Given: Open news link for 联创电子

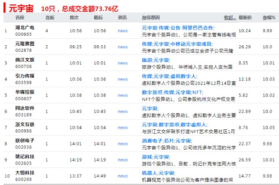Looking at the screenshot, I should (123, 144).
